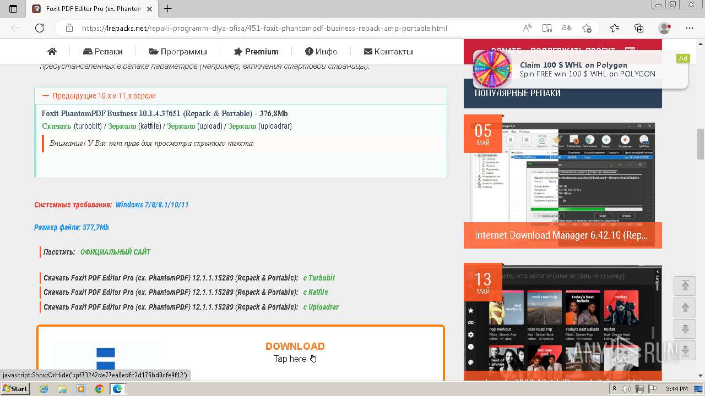Click the Зеркало link for upload
The height and width of the screenshot is (396, 705).
click(181, 126)
